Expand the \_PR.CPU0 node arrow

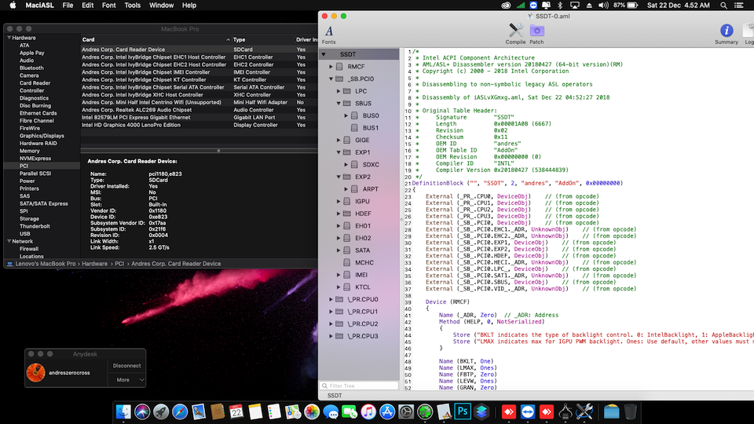(331, 299)
